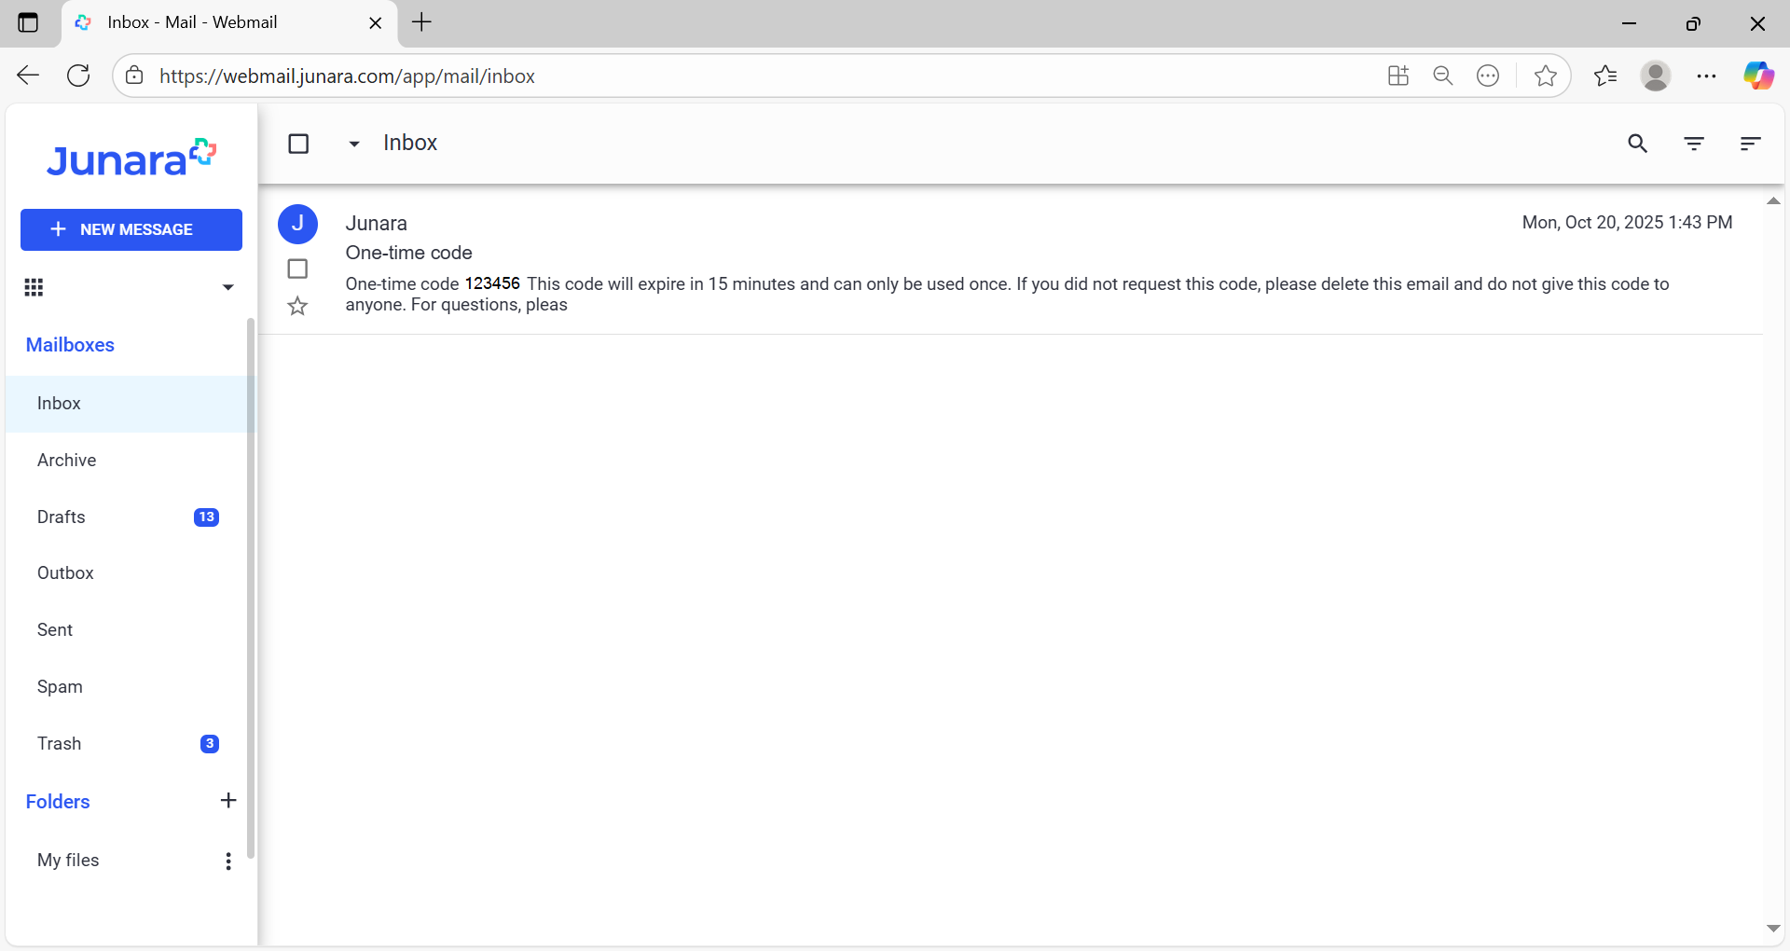Open the browser profile avatar
Viewport: 1790px width, 951px height.
pyautogui.click(x=1656, y=76)
